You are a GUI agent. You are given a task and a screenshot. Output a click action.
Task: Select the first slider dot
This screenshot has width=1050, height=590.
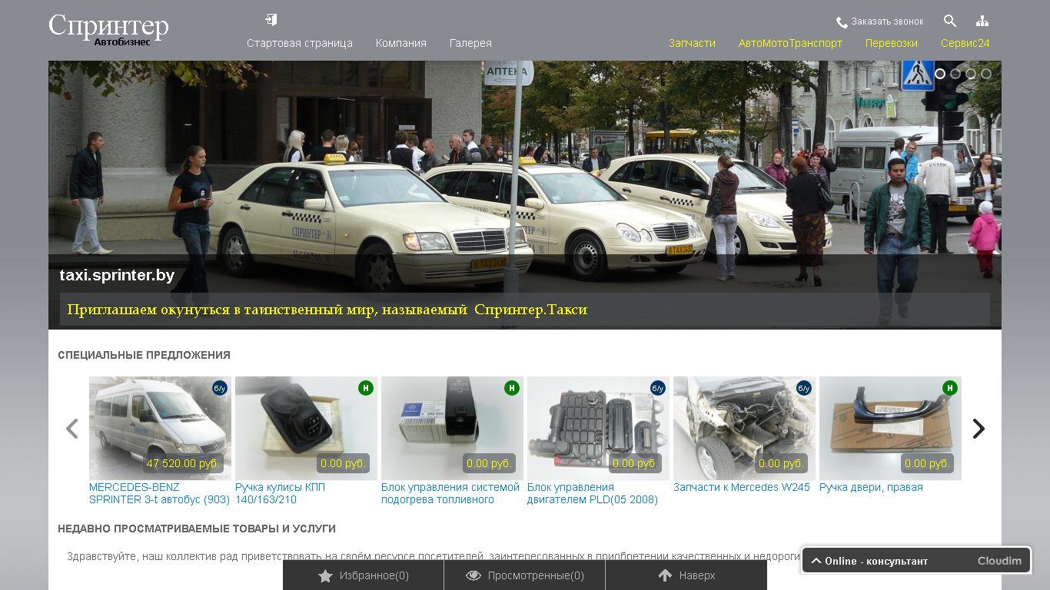940,74
